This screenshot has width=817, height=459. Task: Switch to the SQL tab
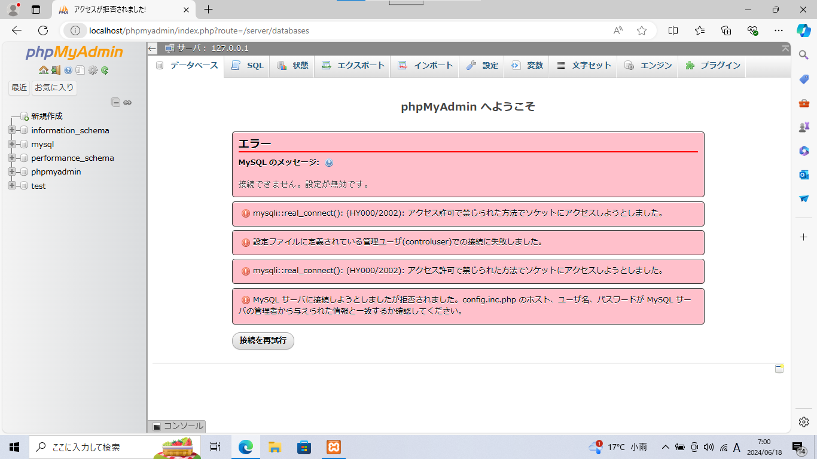pos(248,66)
